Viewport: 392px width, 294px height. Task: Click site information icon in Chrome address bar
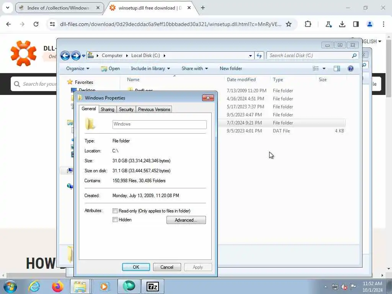tap(52, 24)
